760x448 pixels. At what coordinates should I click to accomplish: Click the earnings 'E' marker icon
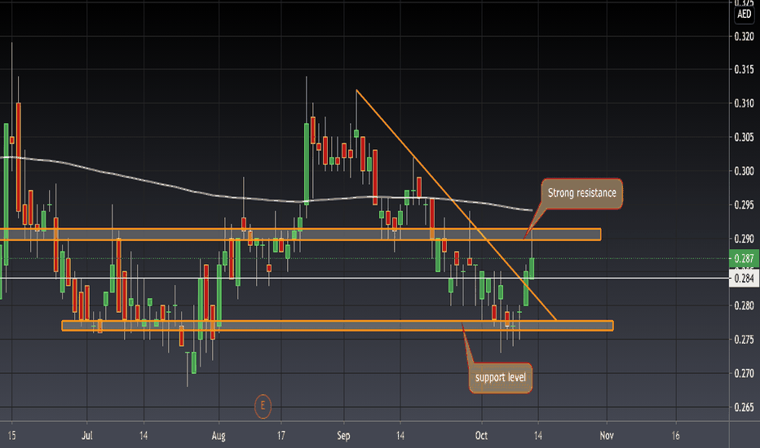coord(263,406)
